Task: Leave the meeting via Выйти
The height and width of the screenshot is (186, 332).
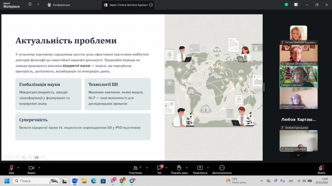Action: pyautogui.click(x=321, y=168)
